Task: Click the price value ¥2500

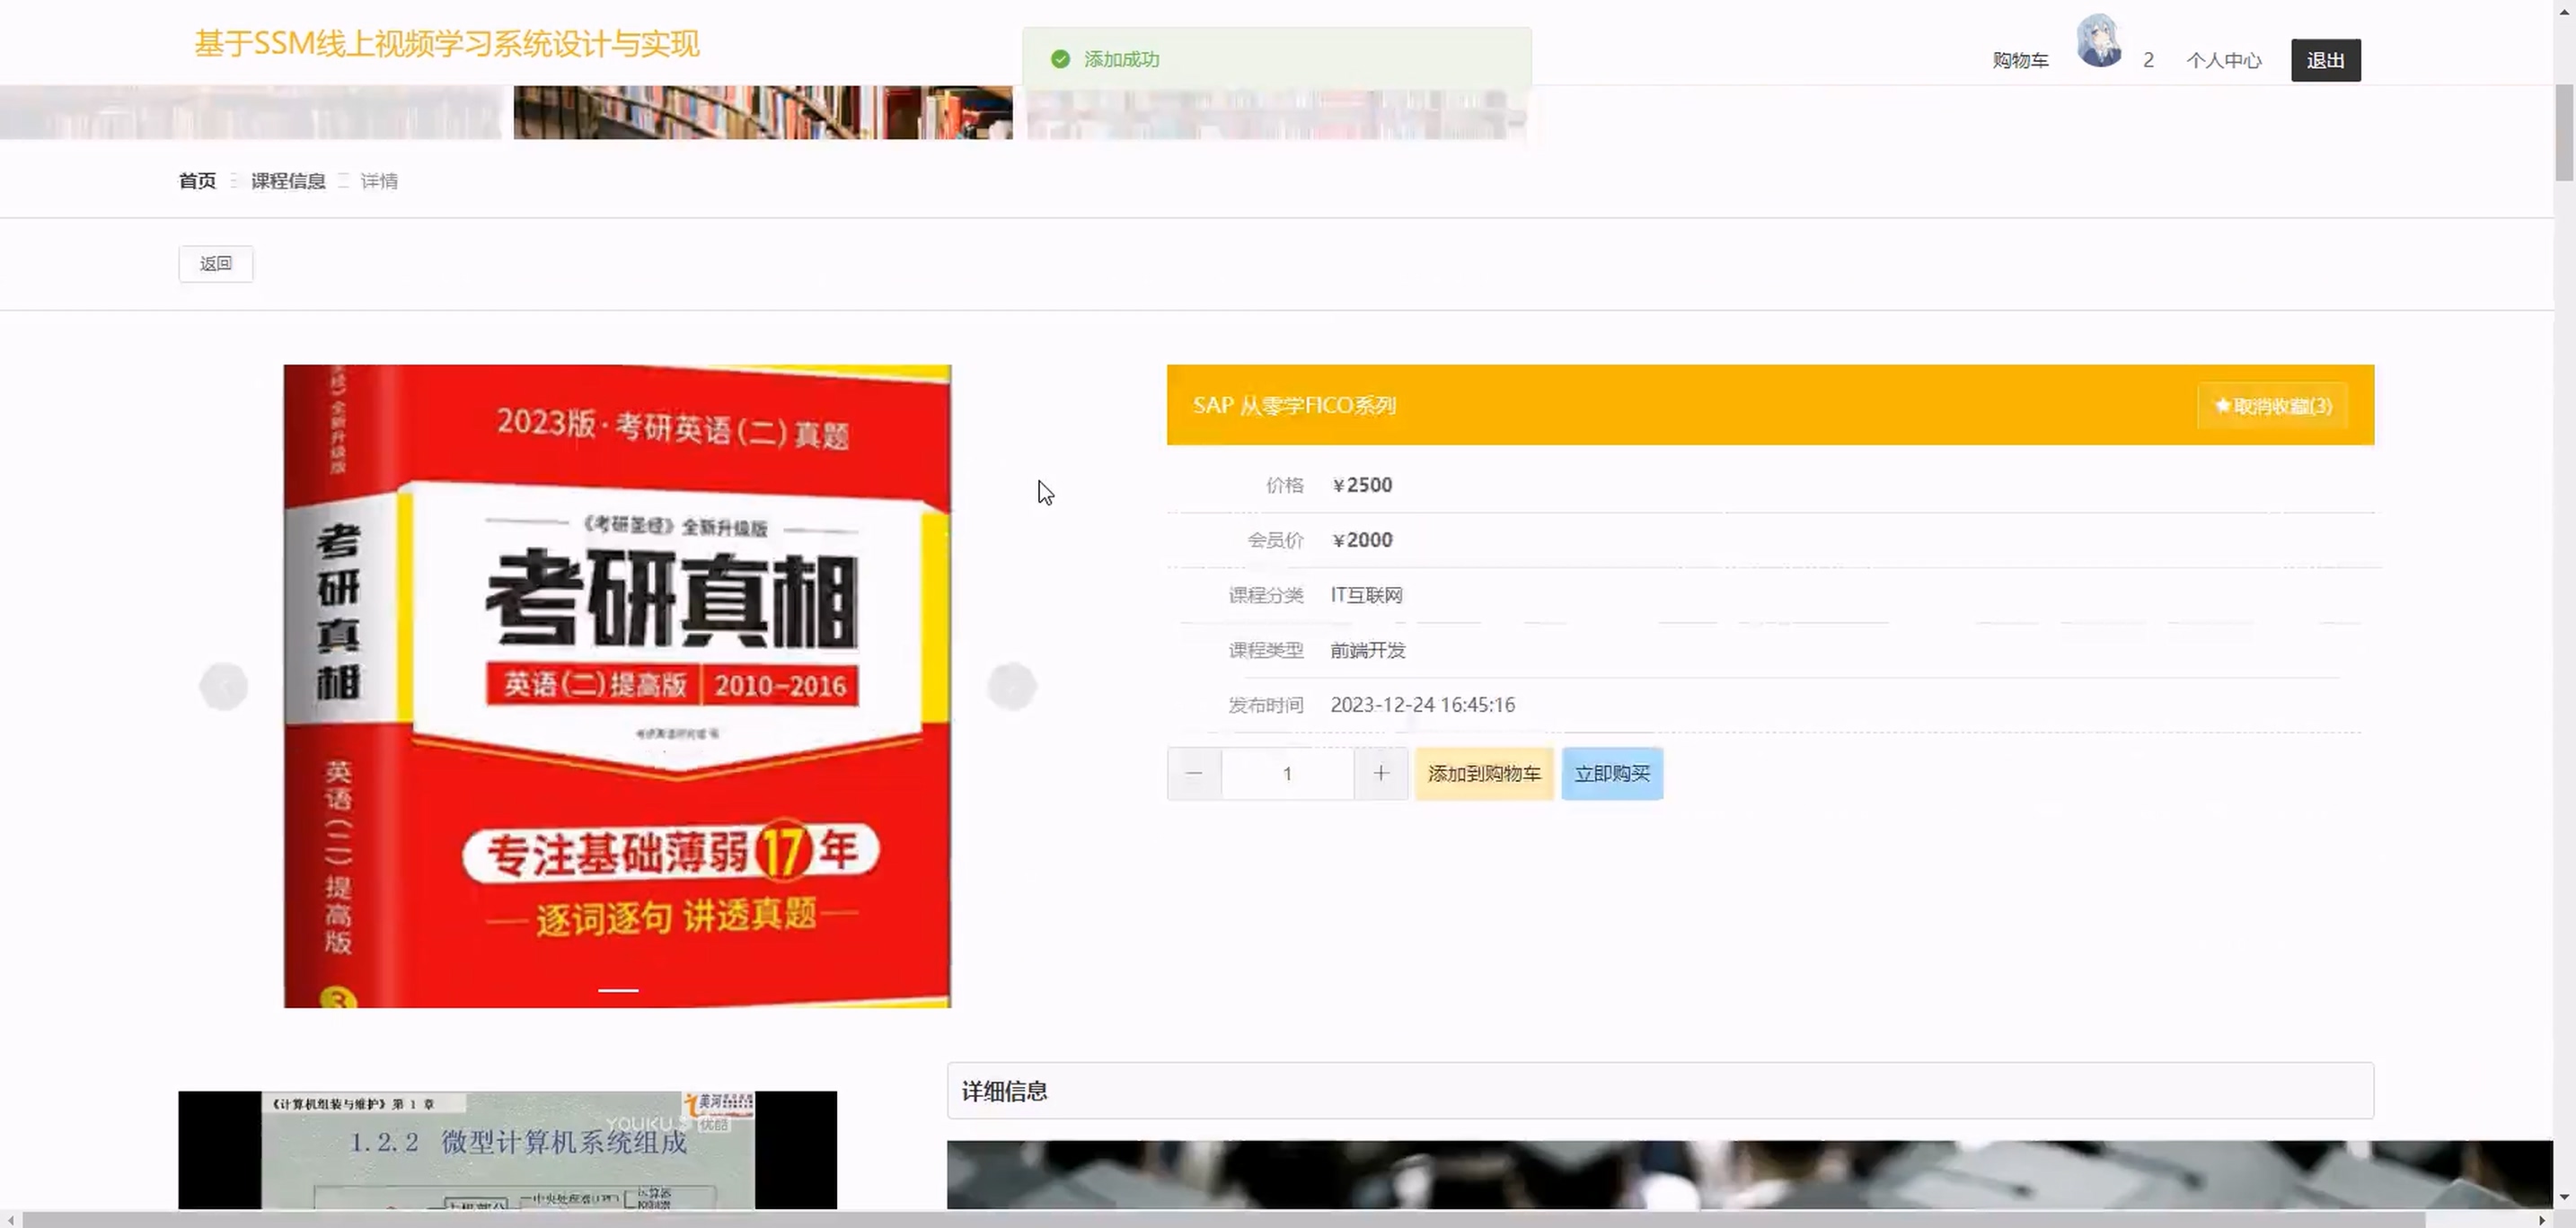Action: click(1362, 485)
